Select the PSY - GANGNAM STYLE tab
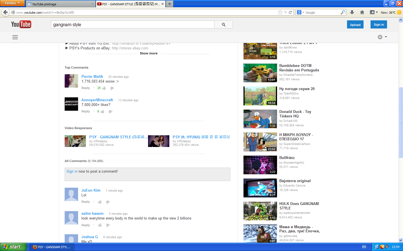The image size is (403, 251). tap(131, 4)
